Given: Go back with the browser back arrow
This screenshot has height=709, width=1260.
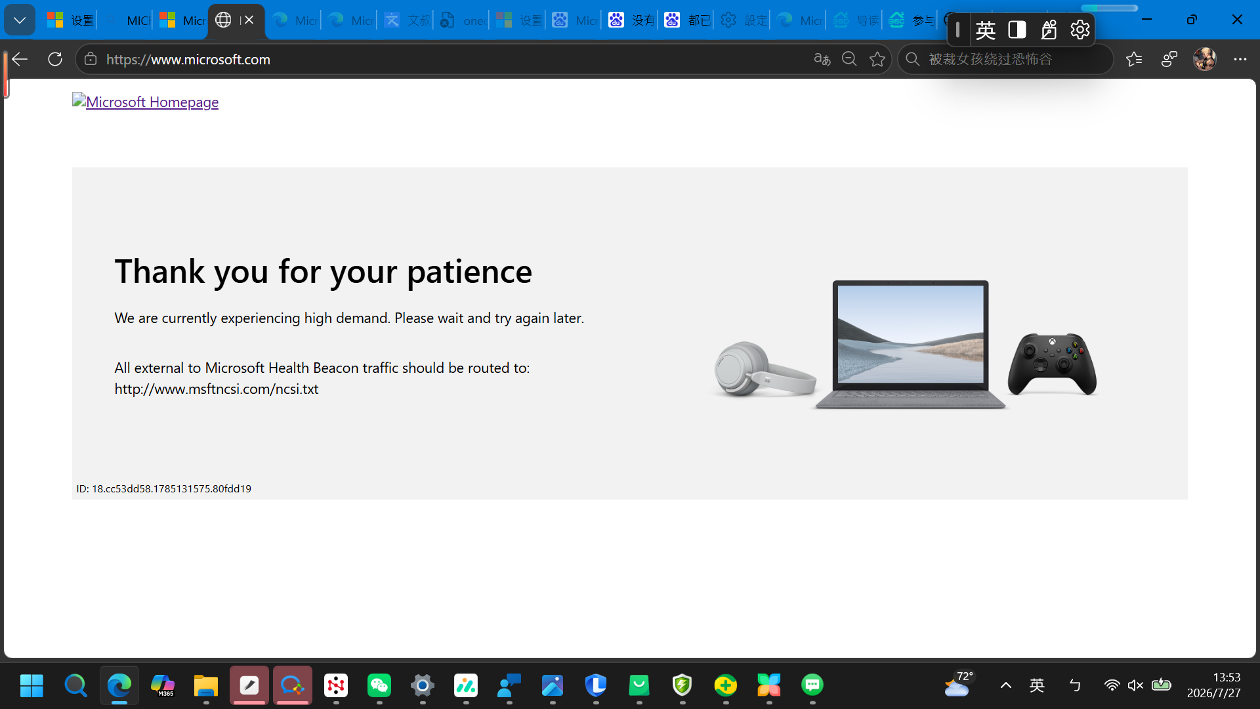Looking at the screenshot, I should [20, 59].
